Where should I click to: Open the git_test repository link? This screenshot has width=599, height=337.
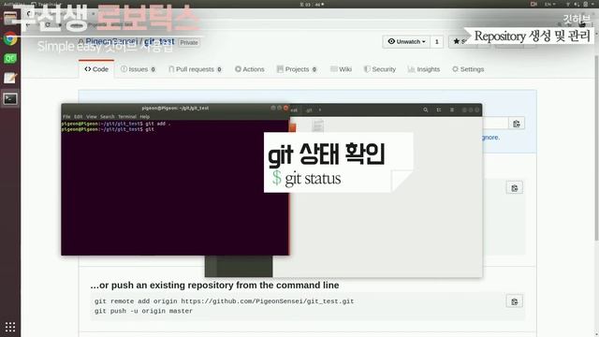[159, 41]
